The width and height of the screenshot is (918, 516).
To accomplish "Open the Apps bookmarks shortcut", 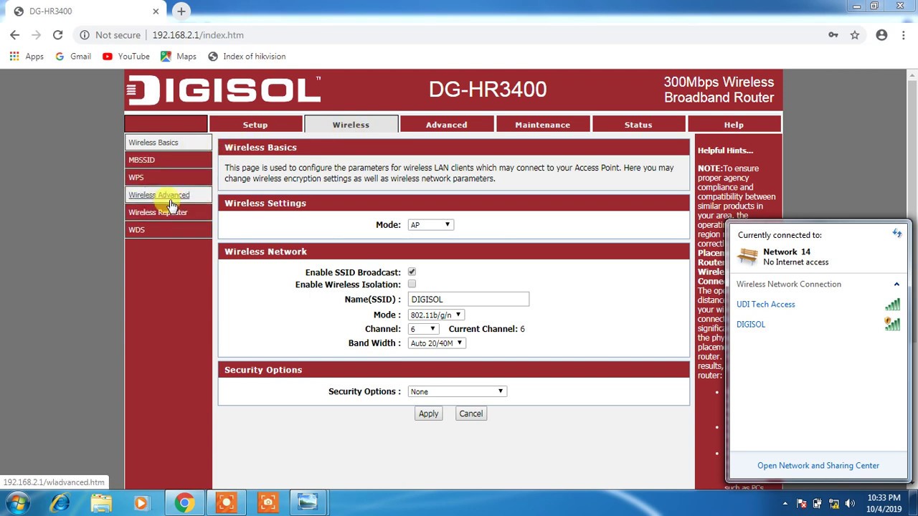I will (27, 56).
